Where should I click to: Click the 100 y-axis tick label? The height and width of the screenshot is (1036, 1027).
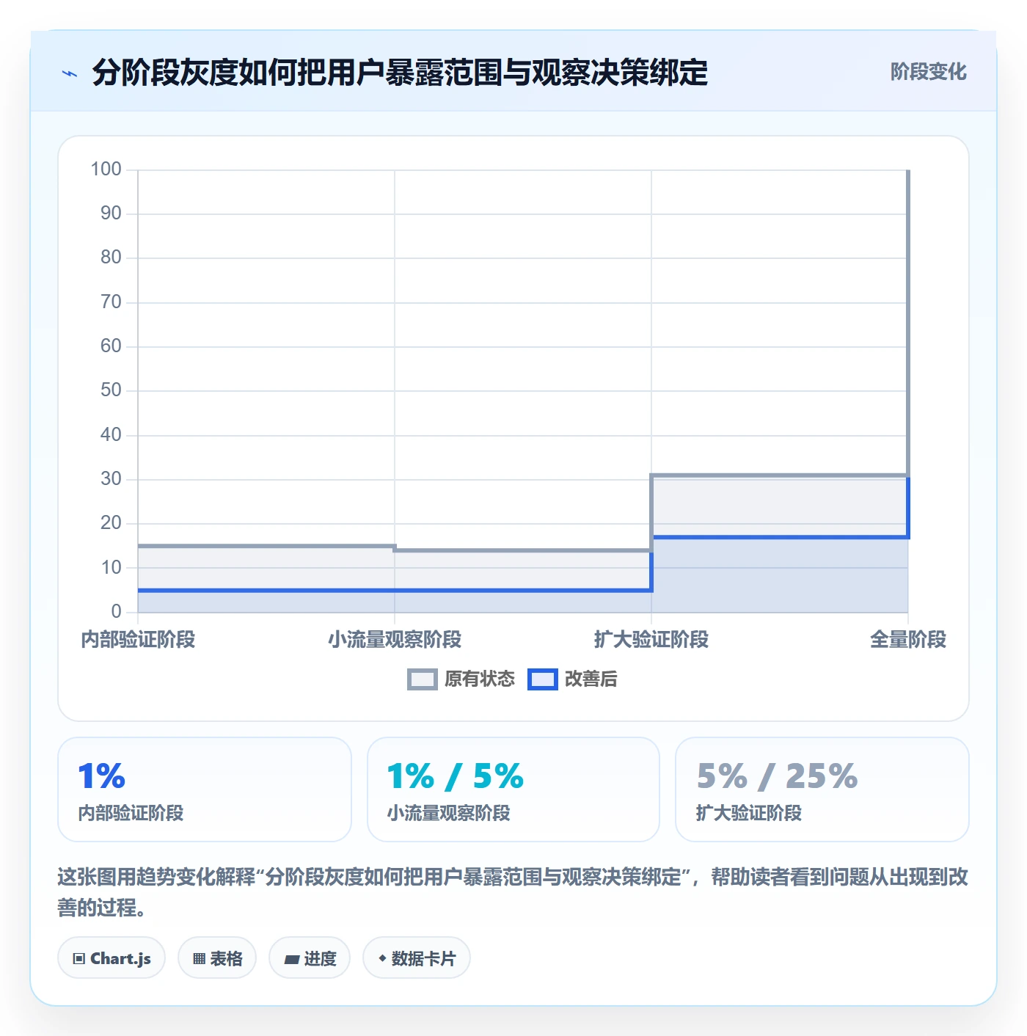coord(106,169)
